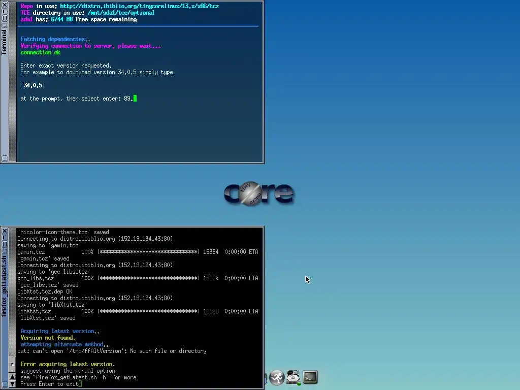Click the green connection ok text
Image resolution: width=520 pixels, height=390 pixels.
[41, 52]
